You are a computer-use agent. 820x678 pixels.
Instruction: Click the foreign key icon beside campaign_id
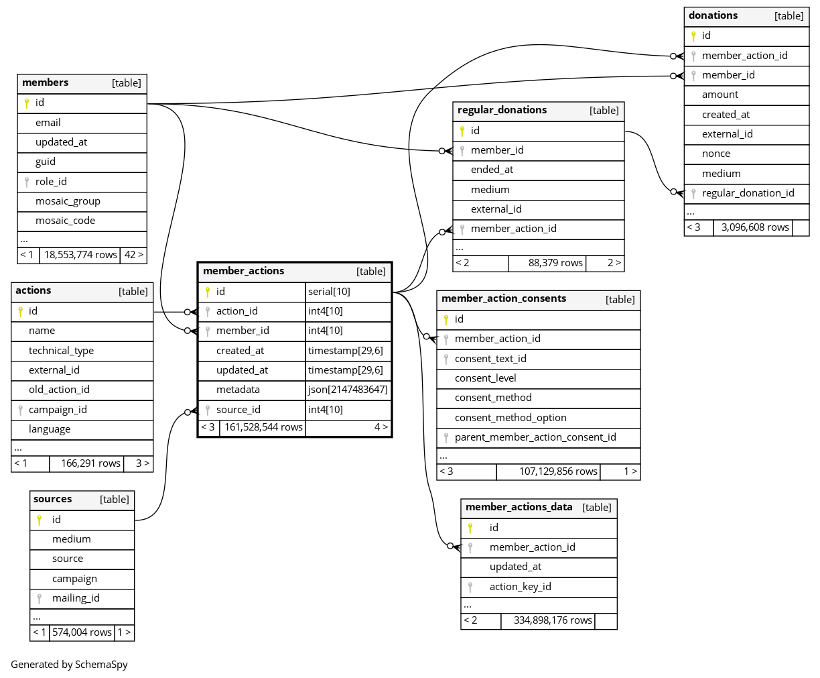coord(20,410)
